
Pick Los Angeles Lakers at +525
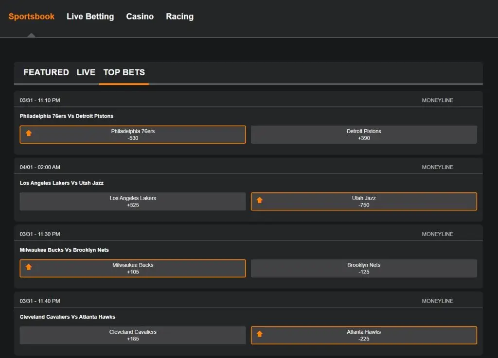coord(133,202)
